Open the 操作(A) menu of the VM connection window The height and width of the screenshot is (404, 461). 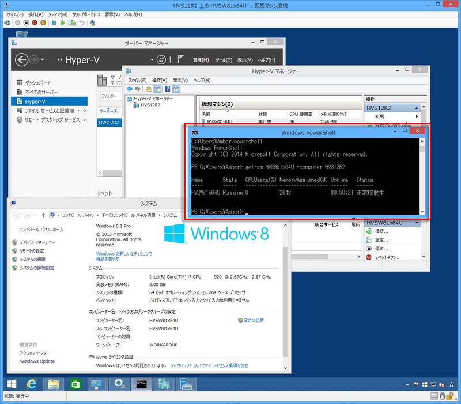coord(36,14)
